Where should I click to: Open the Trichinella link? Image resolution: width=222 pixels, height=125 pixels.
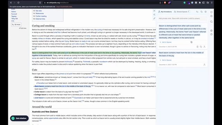[x=87, y=62]
